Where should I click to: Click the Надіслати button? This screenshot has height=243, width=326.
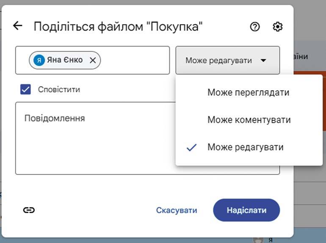pos(246,210)
